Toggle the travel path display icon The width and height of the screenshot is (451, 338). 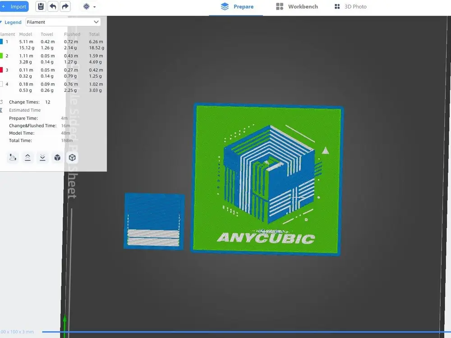click(x=13, y=157)
